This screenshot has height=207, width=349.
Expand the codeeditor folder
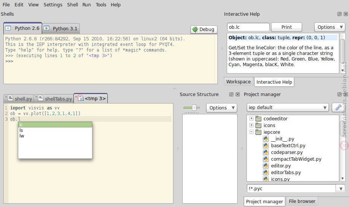click(x=251, y=118)
